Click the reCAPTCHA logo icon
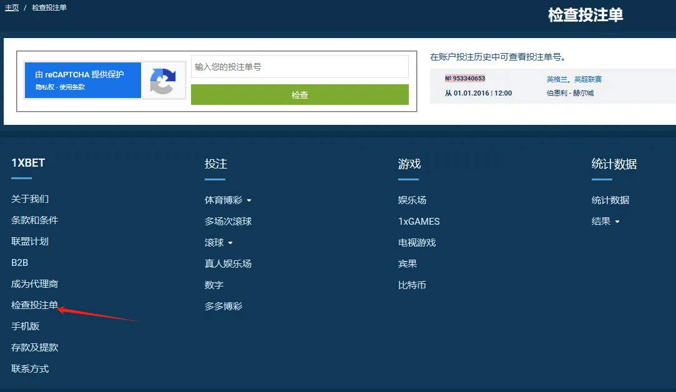Screen dimensions: 676x392 point(162,81)
